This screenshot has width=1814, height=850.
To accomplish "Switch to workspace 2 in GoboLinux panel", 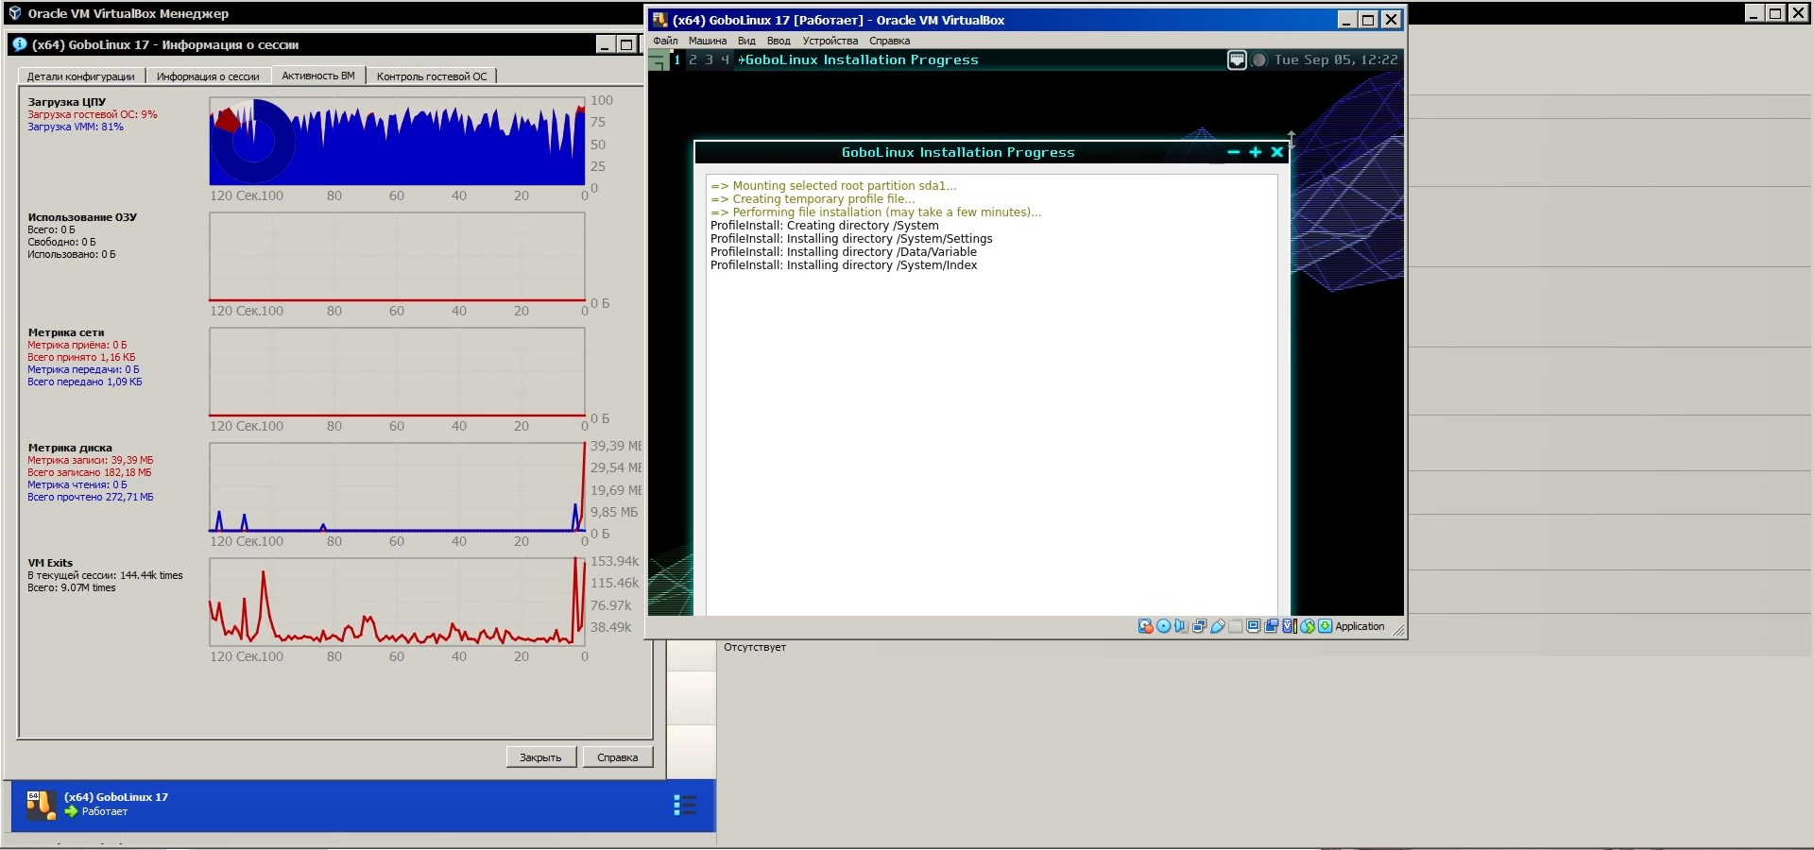I will tap(693, 60).
